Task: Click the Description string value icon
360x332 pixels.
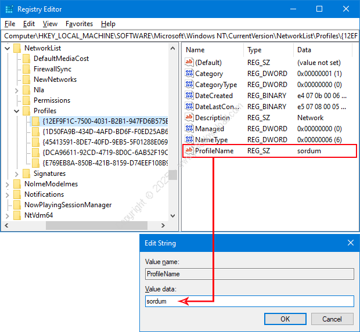Action: [x=189, y=118]
